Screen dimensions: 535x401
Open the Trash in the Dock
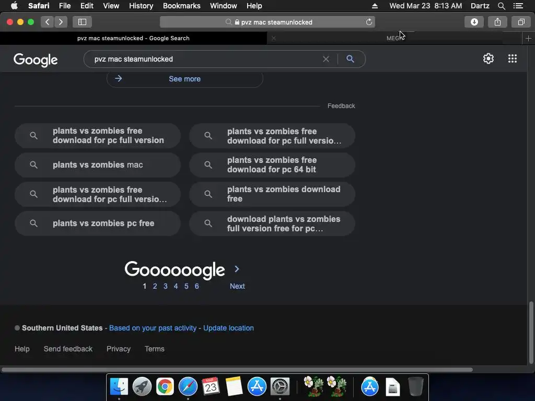tap(415, 386)
